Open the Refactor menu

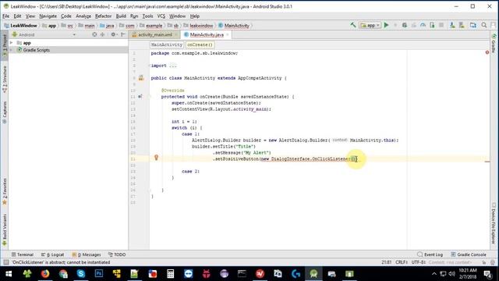[x=104, y=16]
